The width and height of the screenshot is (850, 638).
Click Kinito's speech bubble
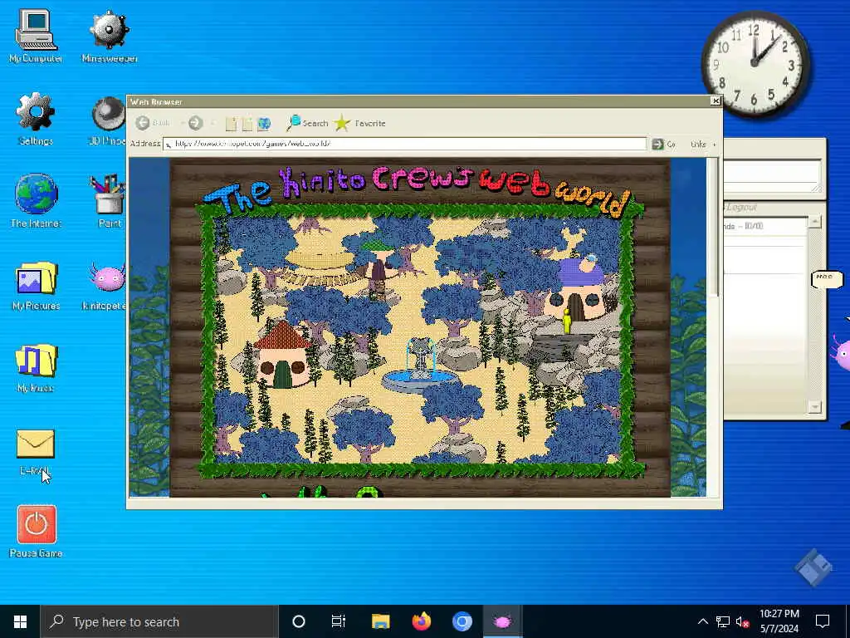point(826,279)
